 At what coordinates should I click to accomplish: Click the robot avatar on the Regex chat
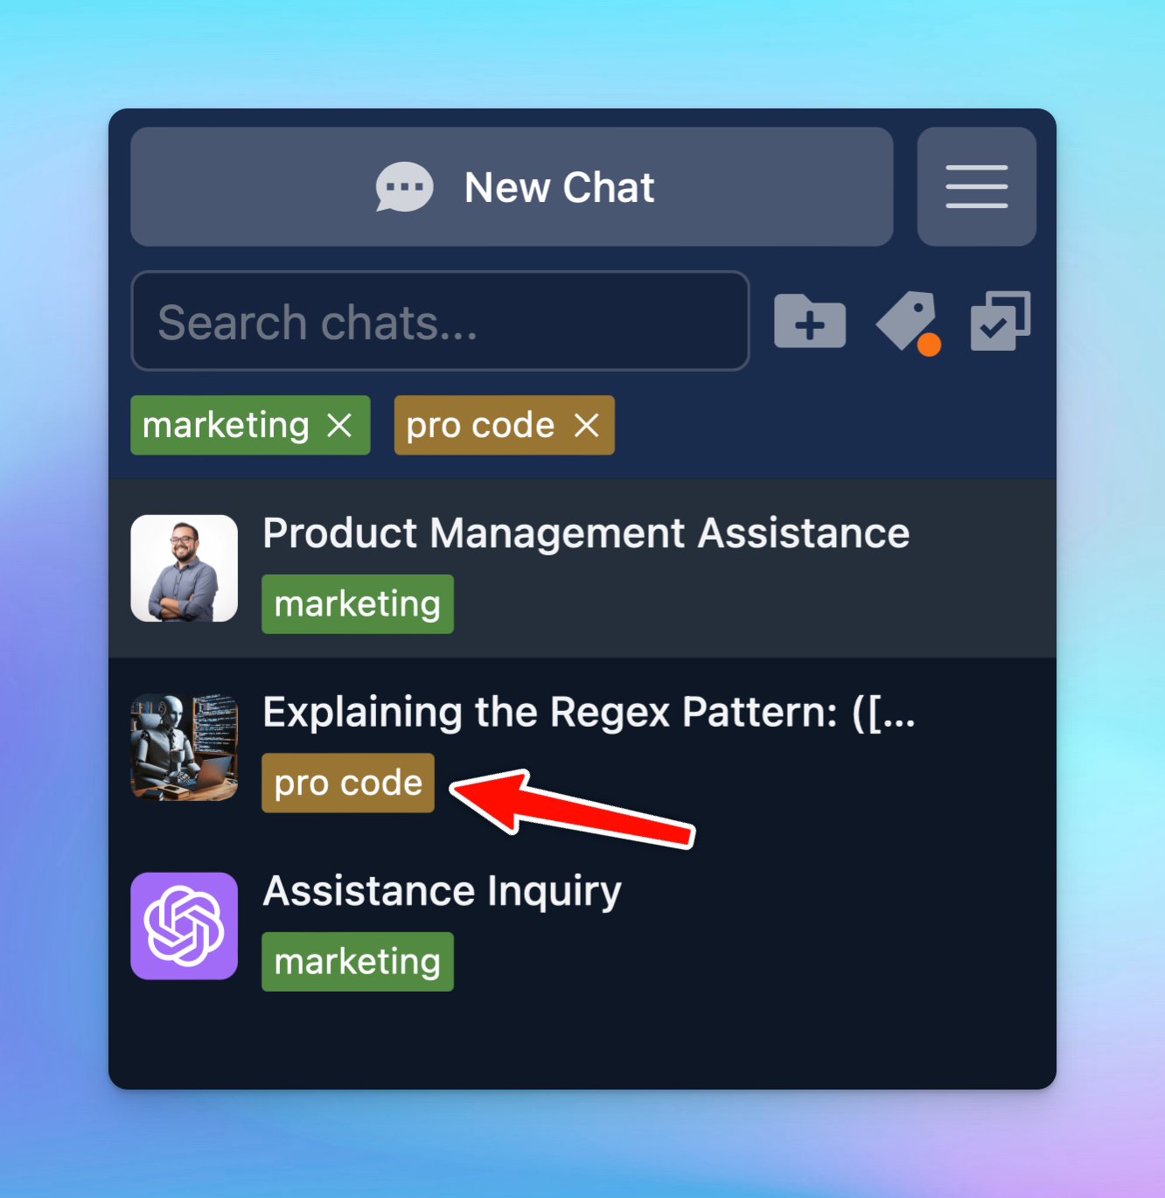(x=184, y=748)
